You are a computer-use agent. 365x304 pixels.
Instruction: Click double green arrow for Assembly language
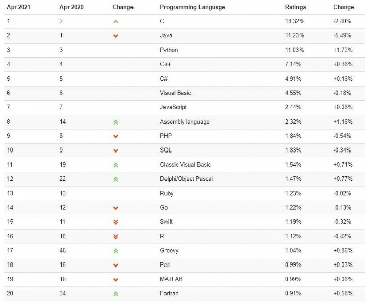[x=116, y=122]
